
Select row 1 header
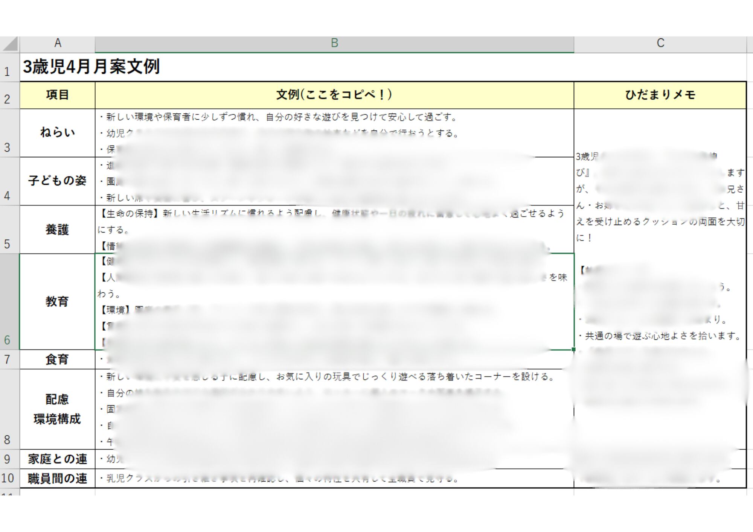coord(9,68)
